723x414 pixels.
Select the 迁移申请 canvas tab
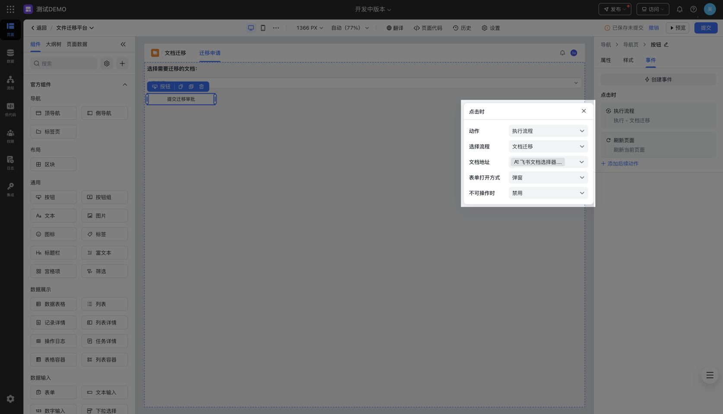click(210, 53)
